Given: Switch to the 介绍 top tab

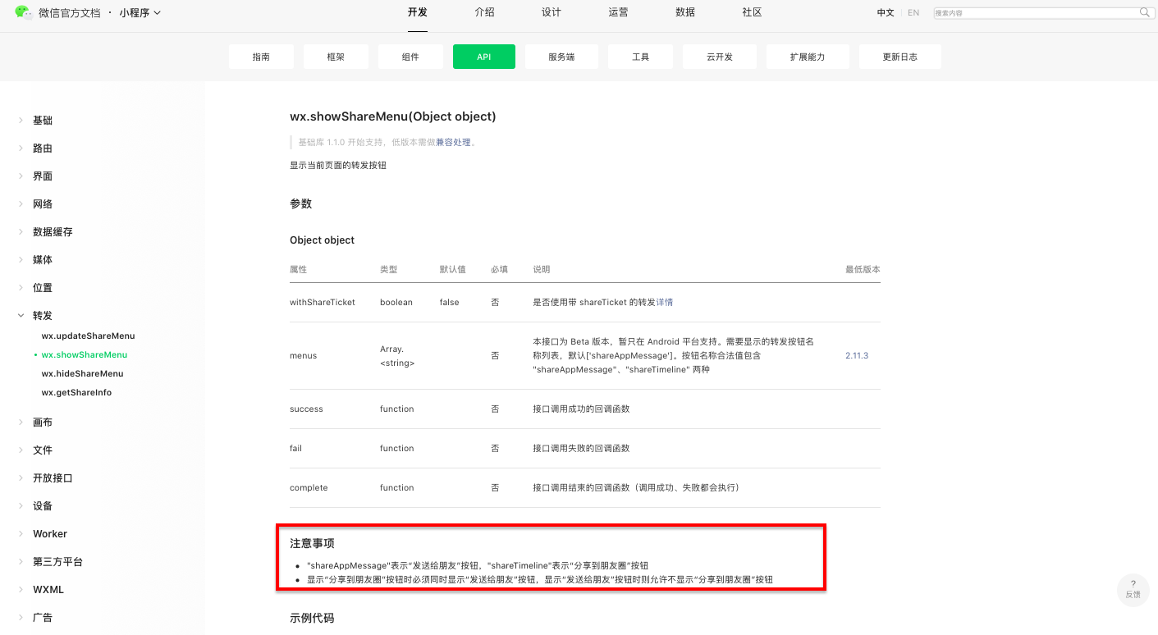Looking at the screenshot, I should click(484, 12).
